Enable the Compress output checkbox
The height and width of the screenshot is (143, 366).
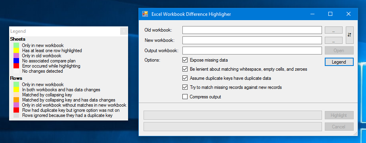tap(185, 96)
